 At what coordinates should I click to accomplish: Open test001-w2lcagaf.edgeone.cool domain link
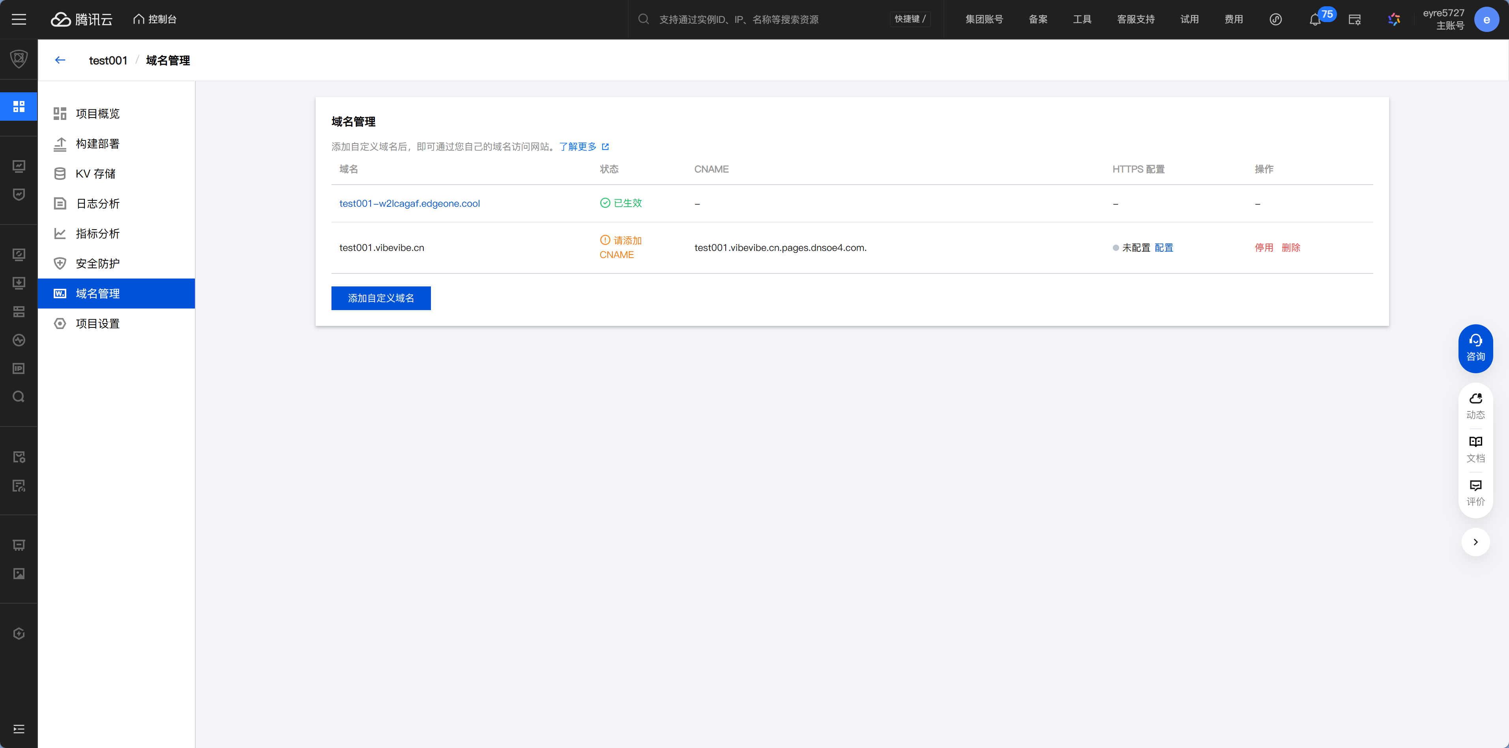pyautogui.click(x=410, y=203)
